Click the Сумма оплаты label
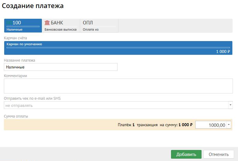 pos(16,116)
